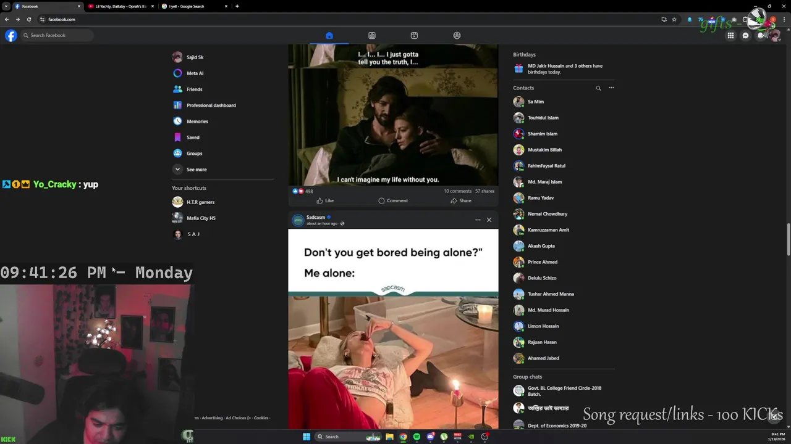The width and height of the screenshot is (791, 444).
Task: Open Spotify from the taskbar
Action: click(x=417, y=437)
